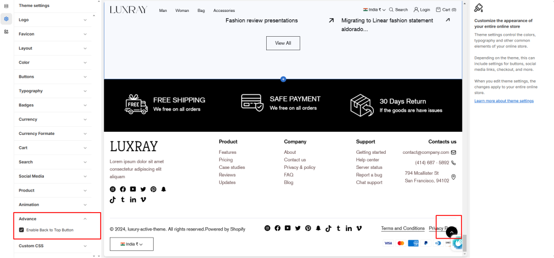The height and width of the screenshot is (258, 554).
Task: Open India ₹ country selector in footer
Action: [131, 244]
